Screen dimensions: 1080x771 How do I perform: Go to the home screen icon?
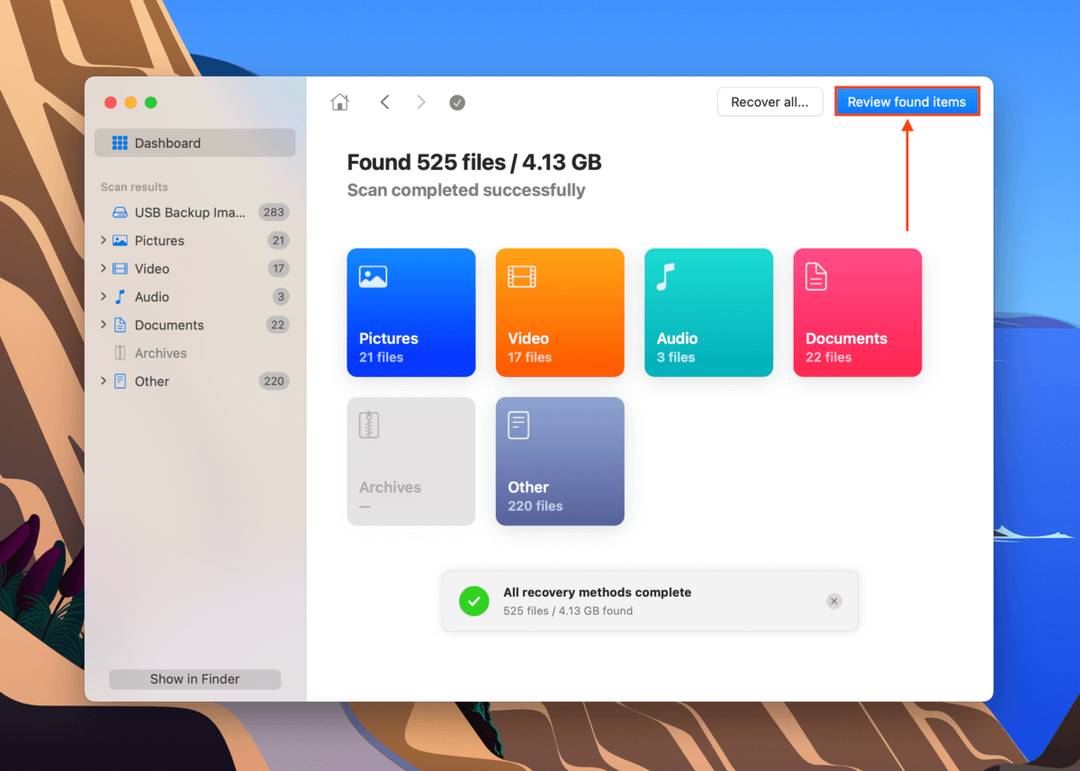click(339, 103)
